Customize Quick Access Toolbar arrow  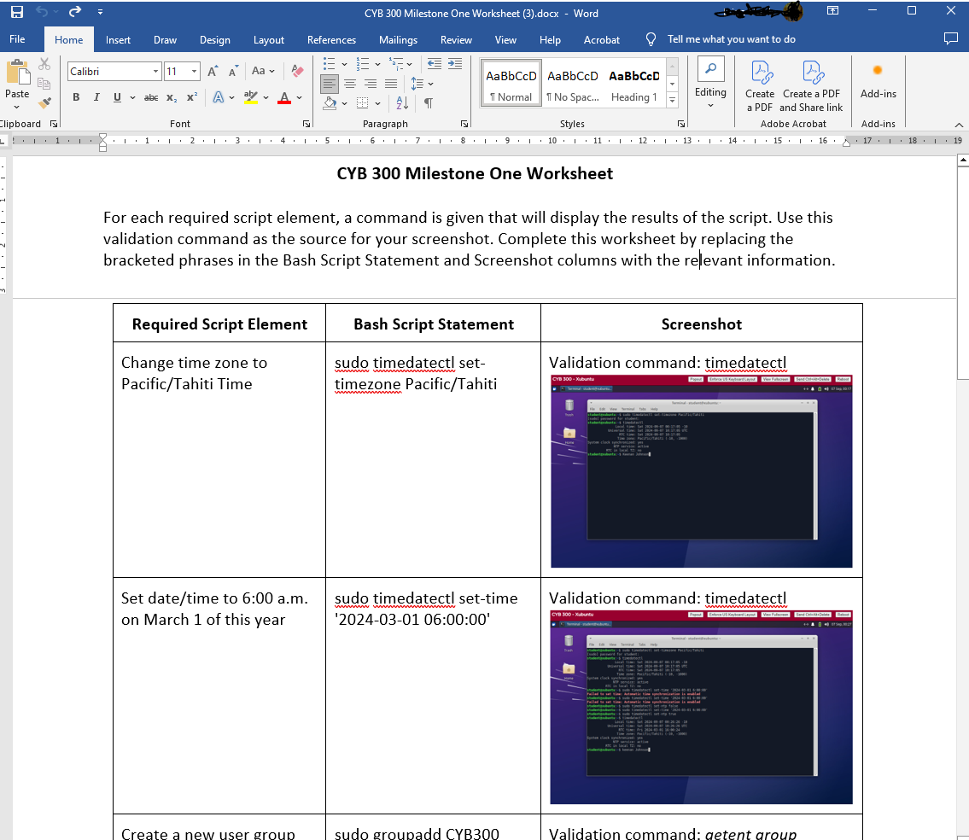tap(100, 12)
